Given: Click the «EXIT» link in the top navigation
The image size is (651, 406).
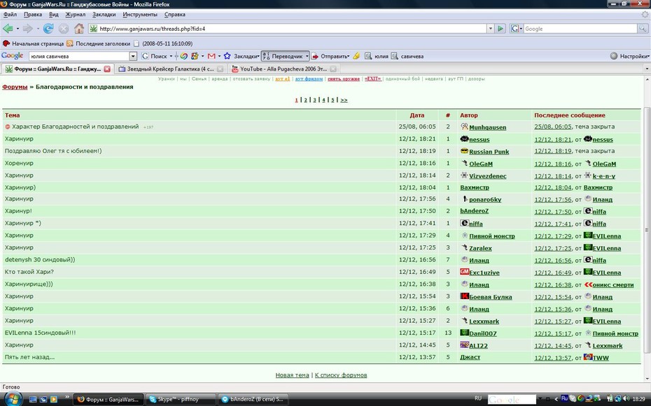Looking at the screenshot, I should pyautogui.click(x=373, y=79).
